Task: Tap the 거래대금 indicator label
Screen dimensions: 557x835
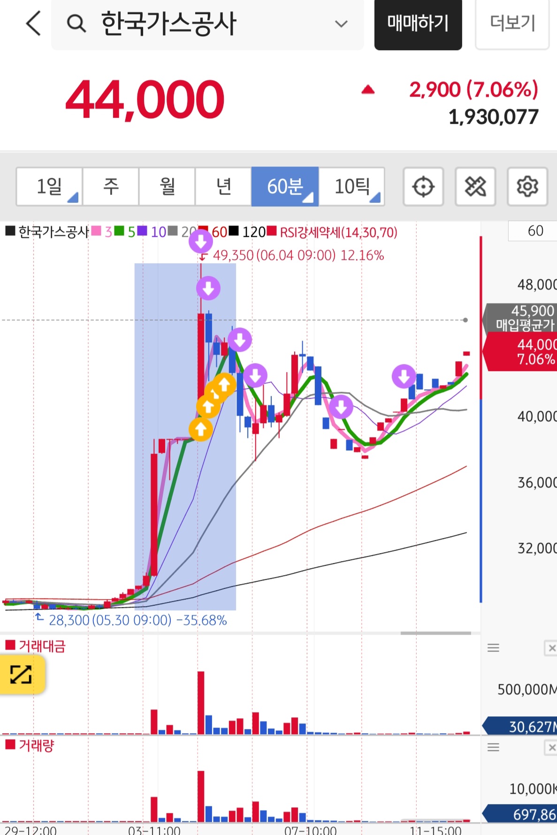Action: click(36, 646)
